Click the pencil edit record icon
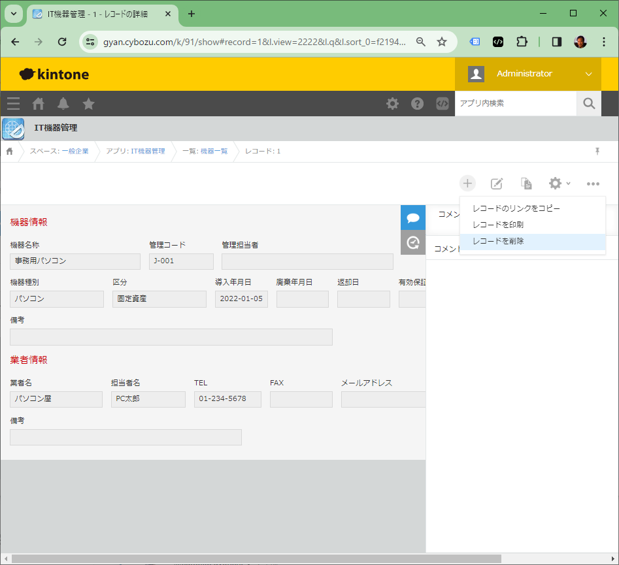This screenshot has width=619, height=565. click(497, 184)
